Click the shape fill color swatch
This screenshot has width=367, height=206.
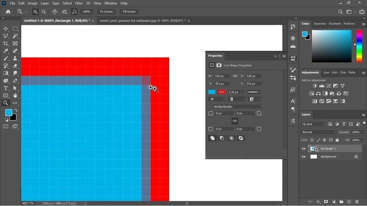coord(212,92)
